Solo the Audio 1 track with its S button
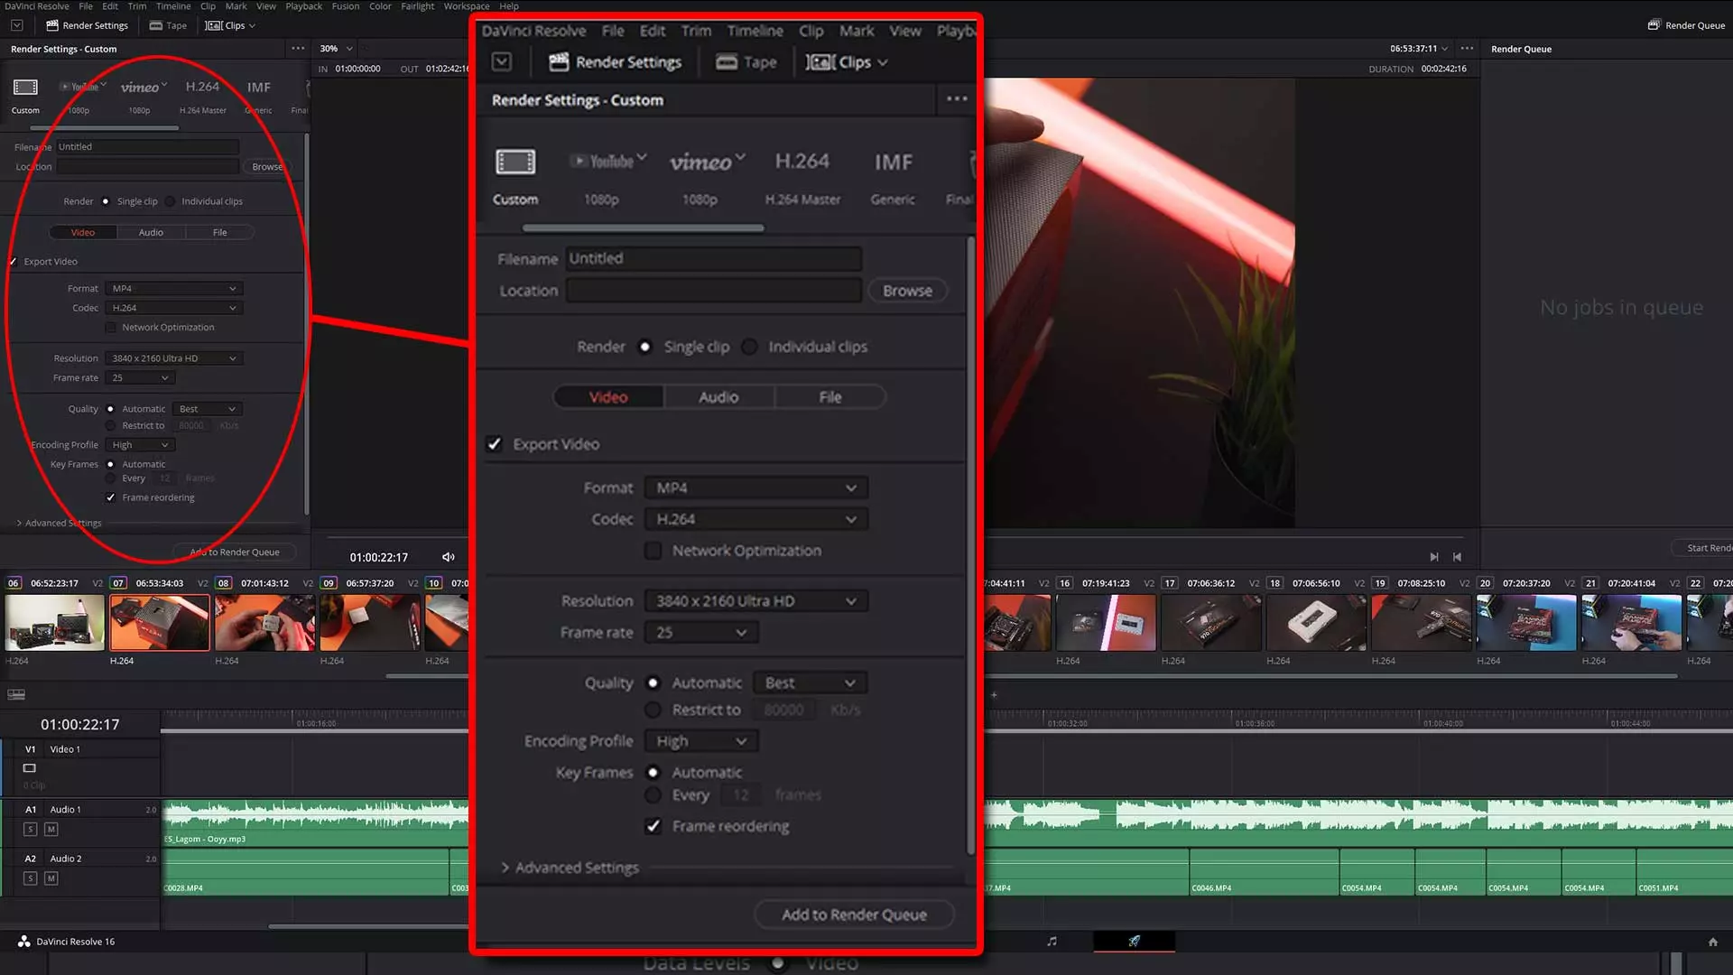This screenshot has width=1733, height=975. [x=31, y=829]
